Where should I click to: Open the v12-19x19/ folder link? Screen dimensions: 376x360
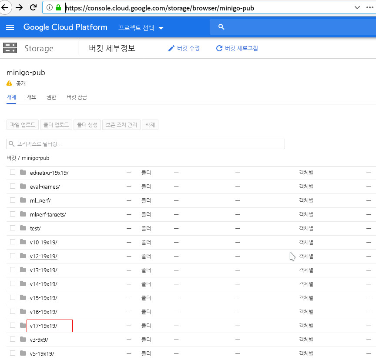pyautogui.click(x=44, y=256)
